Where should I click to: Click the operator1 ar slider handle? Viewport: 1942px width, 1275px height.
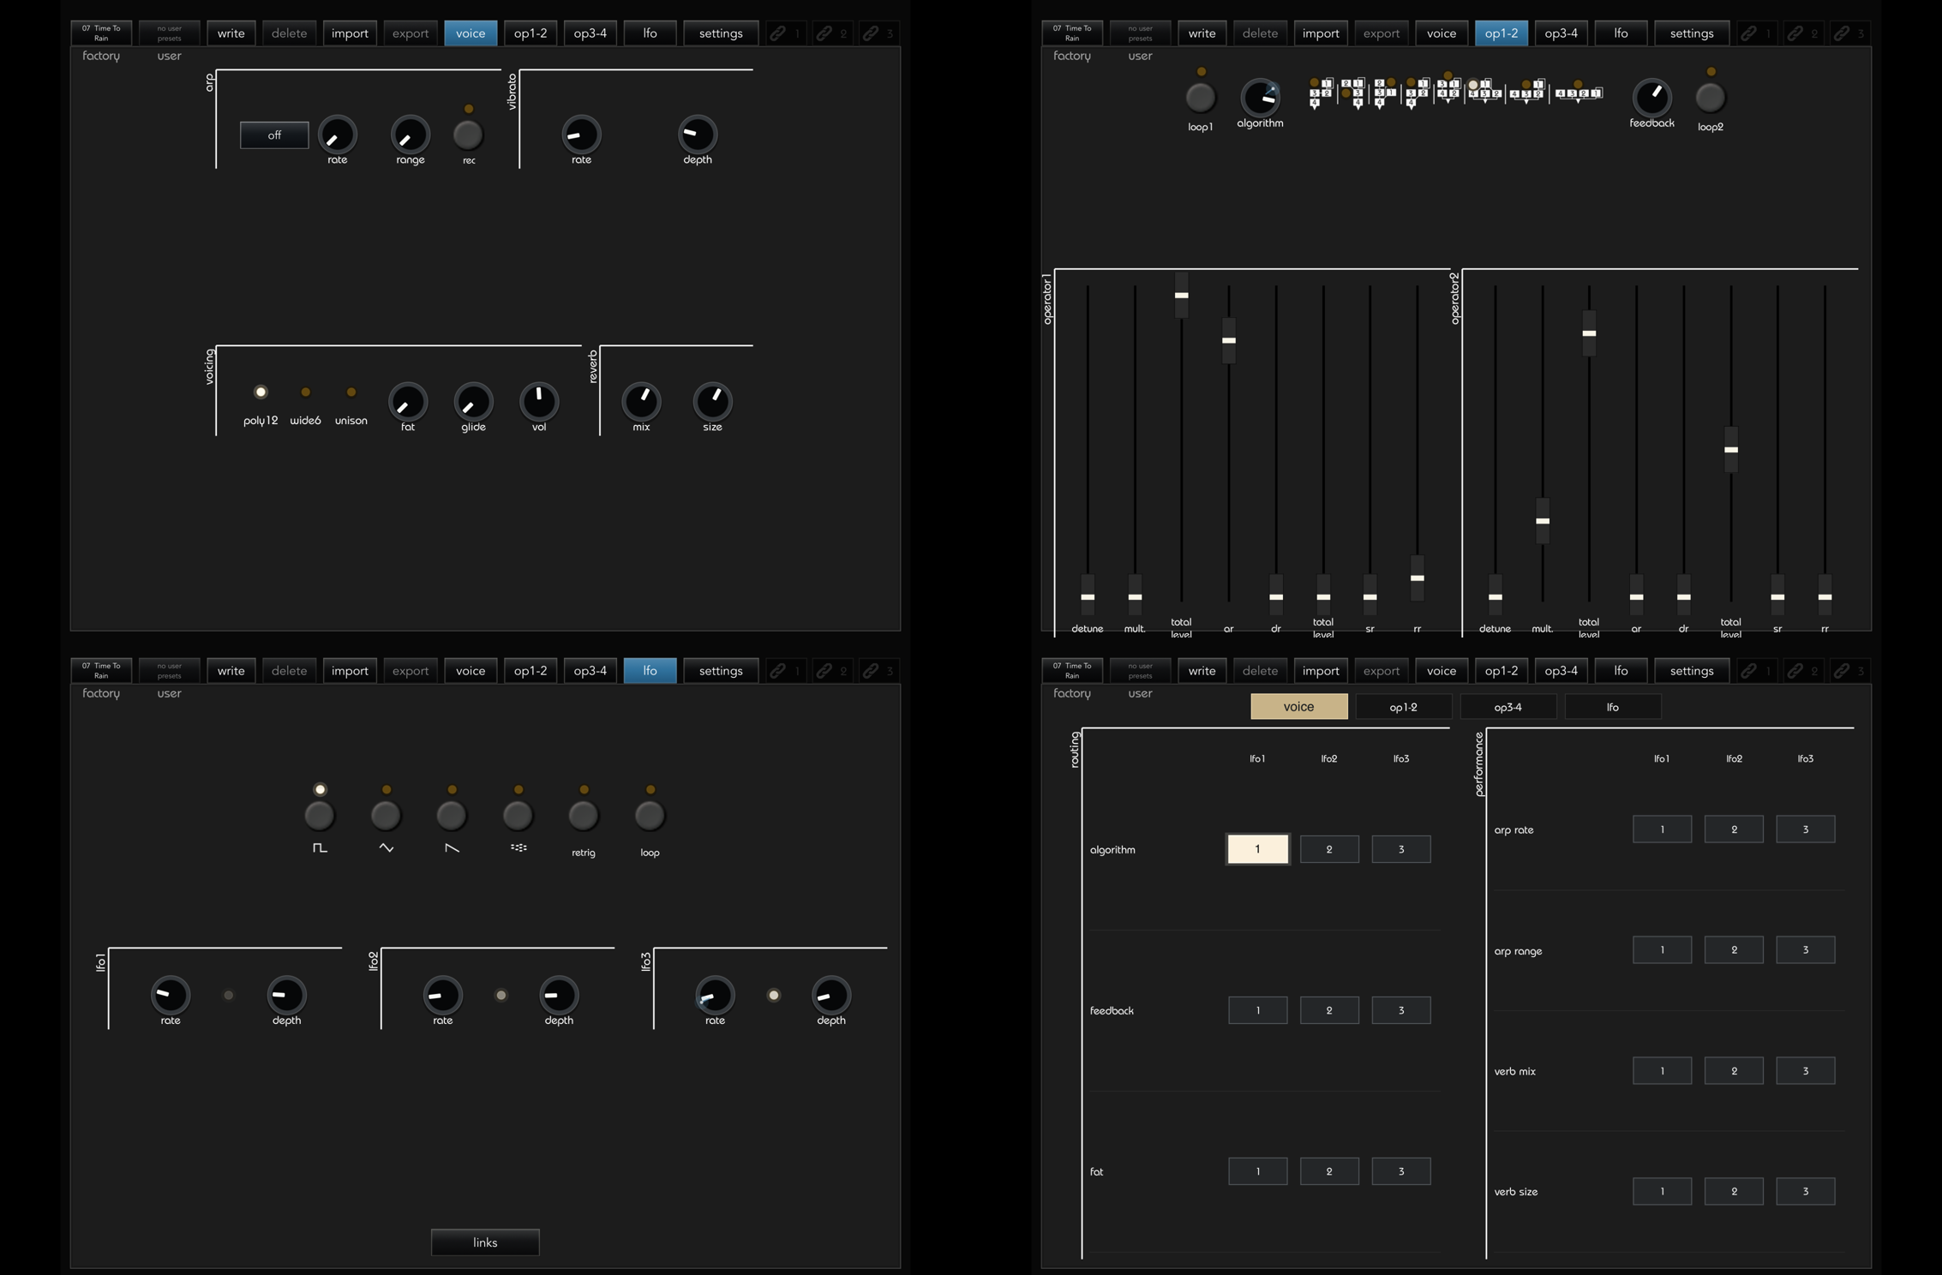pyautogui.click(x=1229, y=340)
